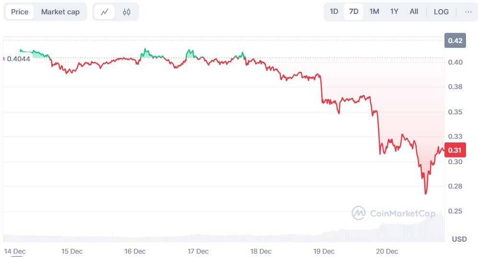Click the USD currency label

(x=459, y=239)
